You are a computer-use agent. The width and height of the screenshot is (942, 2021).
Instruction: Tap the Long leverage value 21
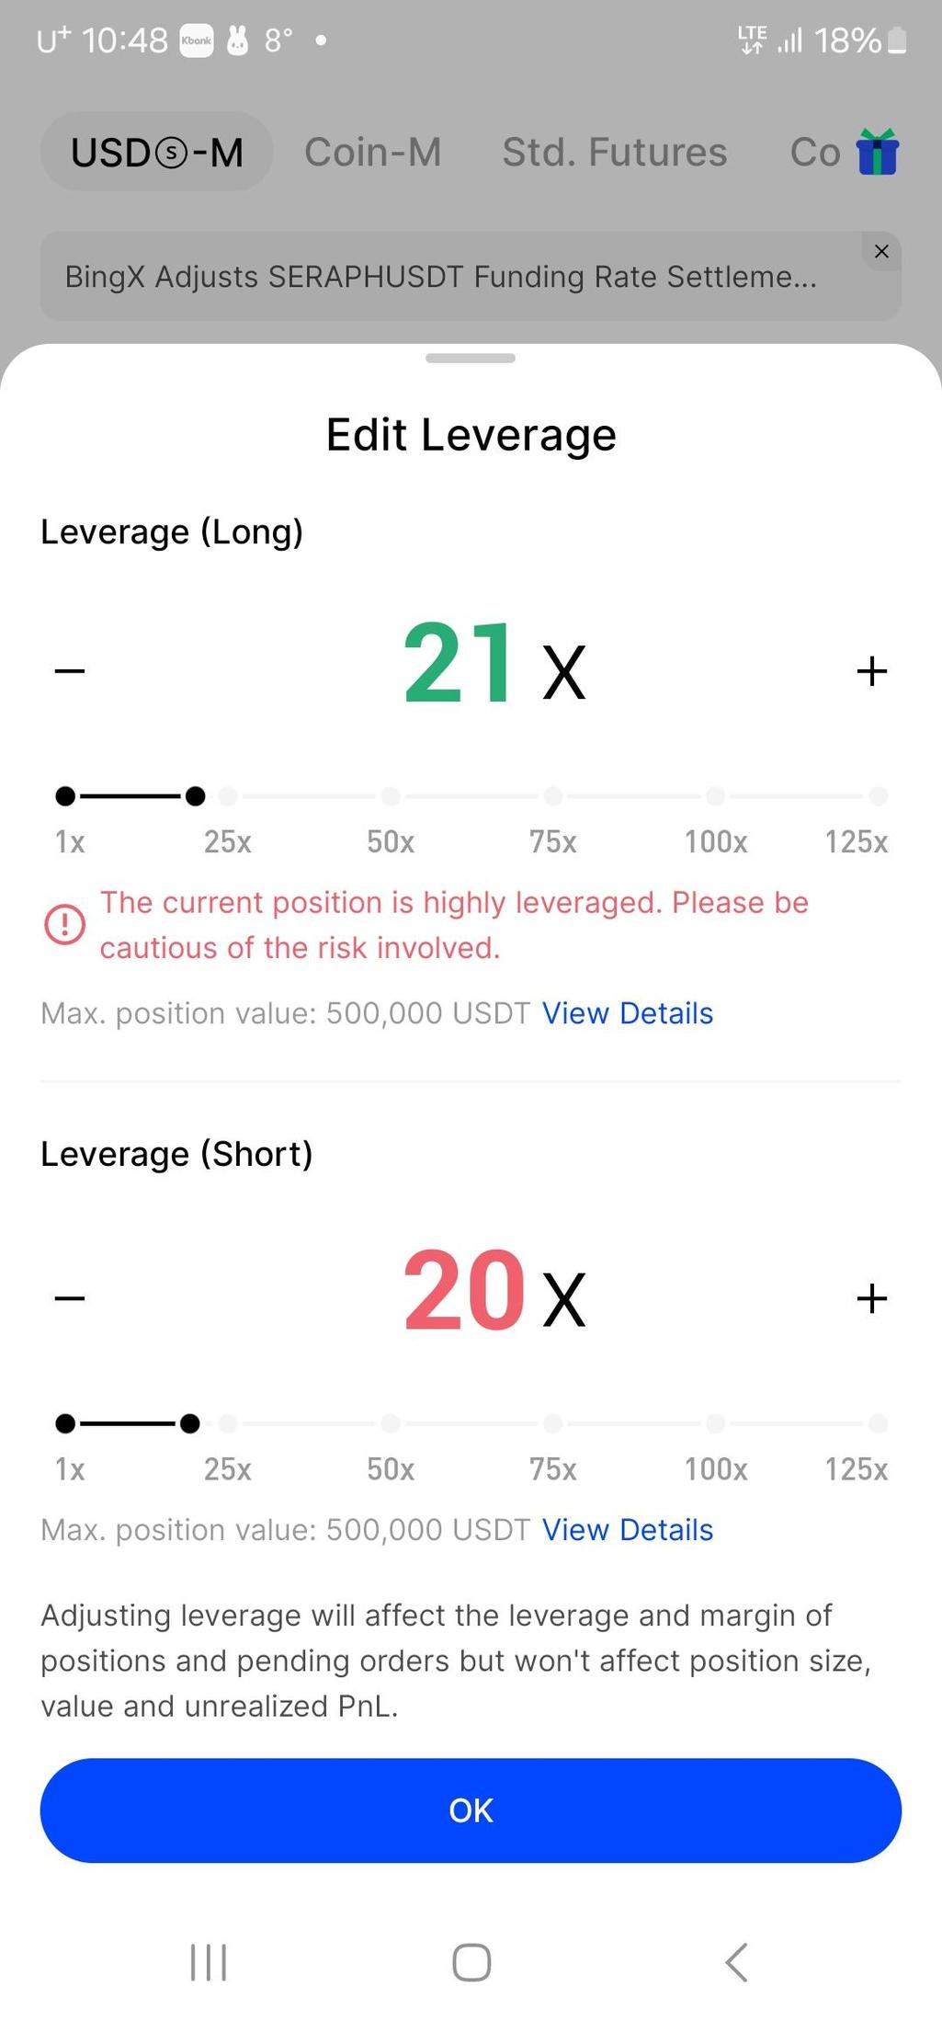coord(458,662)
